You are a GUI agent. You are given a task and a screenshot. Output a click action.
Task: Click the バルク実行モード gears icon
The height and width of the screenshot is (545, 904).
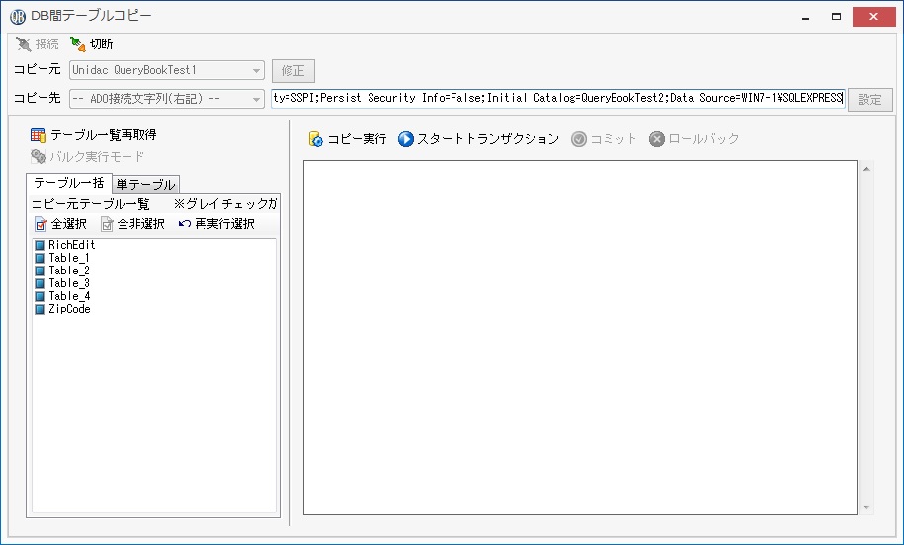[x=39, y=156]
